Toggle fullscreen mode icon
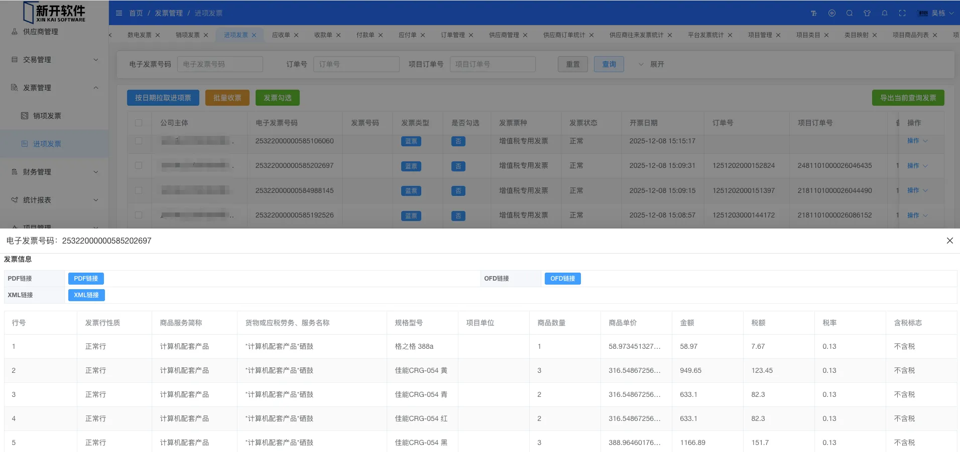The height and width of the screenshot is (452, 960). [902, 13]
